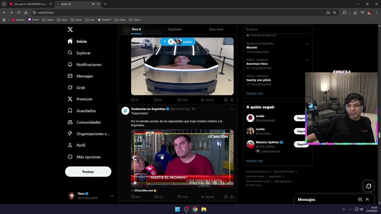
Task: Share the Cybertruck post
Action: pyautogui.click(x=232, y=100)
